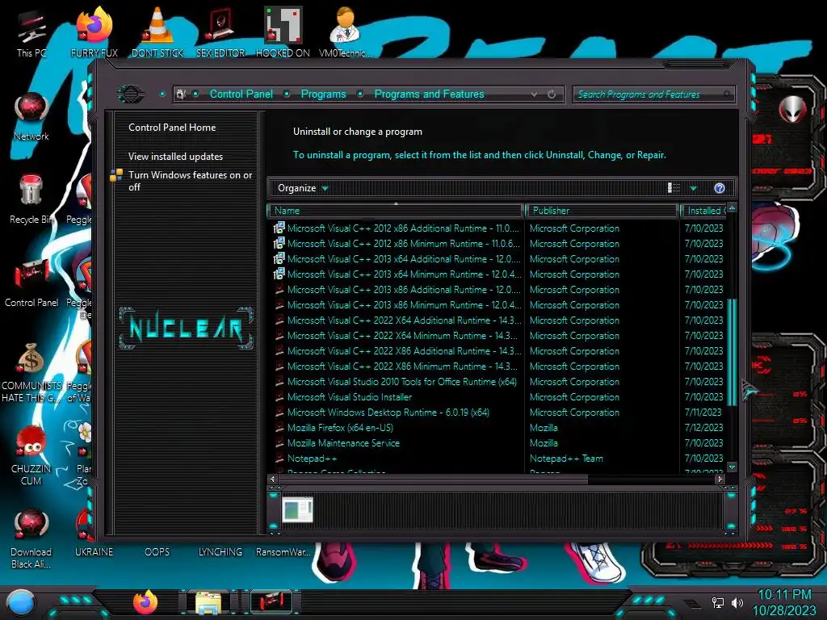Open the volume speaker tray icon
Viewport: 827px width, 620px height.
pyautogui.click(x=737, y=602)
